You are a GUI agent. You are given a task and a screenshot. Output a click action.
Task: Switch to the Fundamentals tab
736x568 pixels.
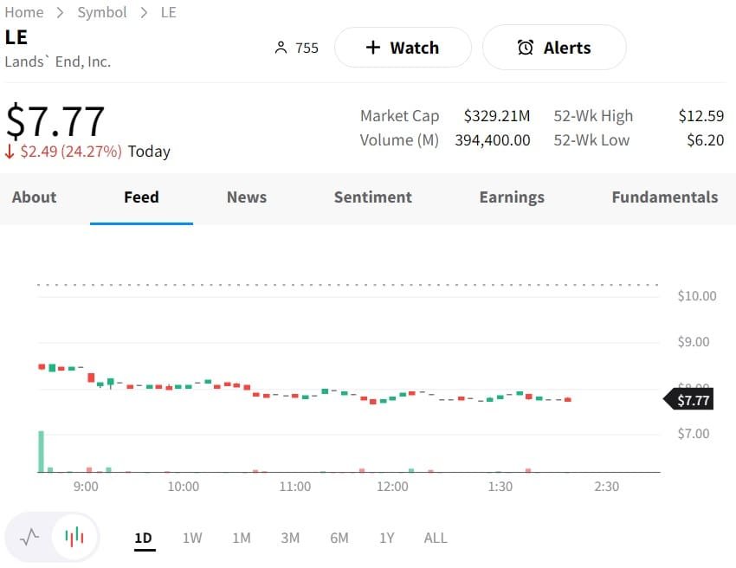[x=665, y=197]
